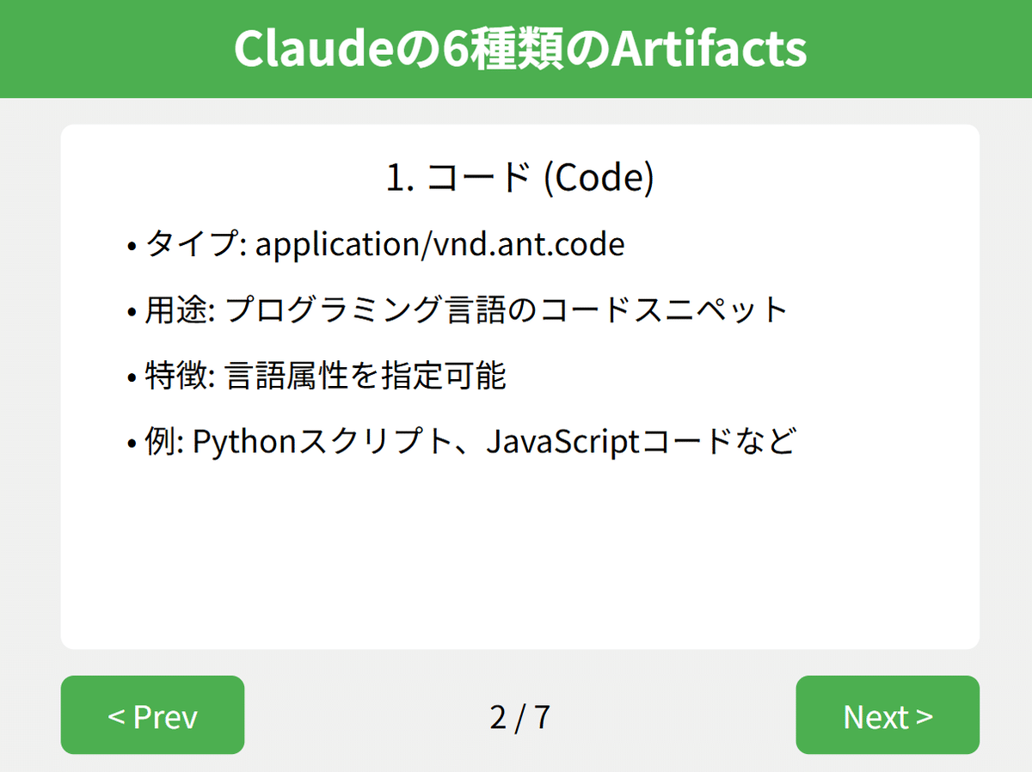The image size is (1032, 772).
Task: Return to previous slide with < Prev
Action: tap(152, 714)
